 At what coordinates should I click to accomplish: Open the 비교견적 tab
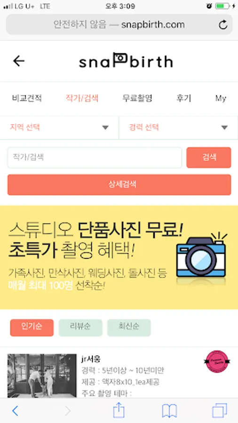[27, 98]
